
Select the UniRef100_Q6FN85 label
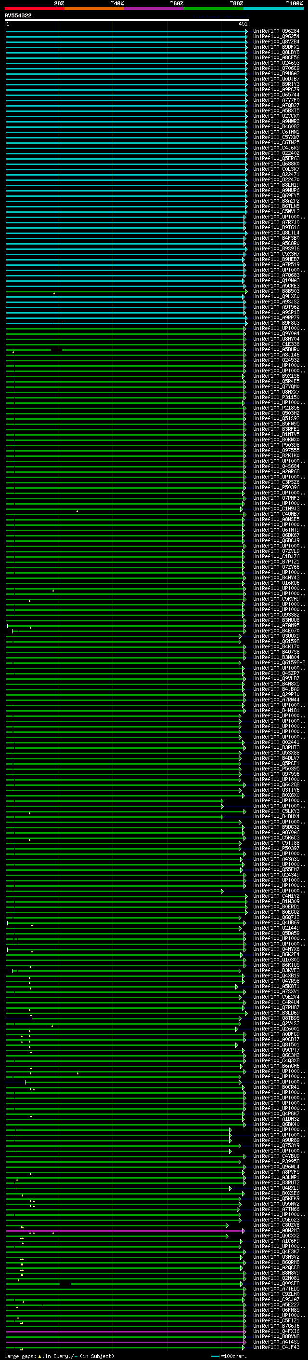[276, 1310]
